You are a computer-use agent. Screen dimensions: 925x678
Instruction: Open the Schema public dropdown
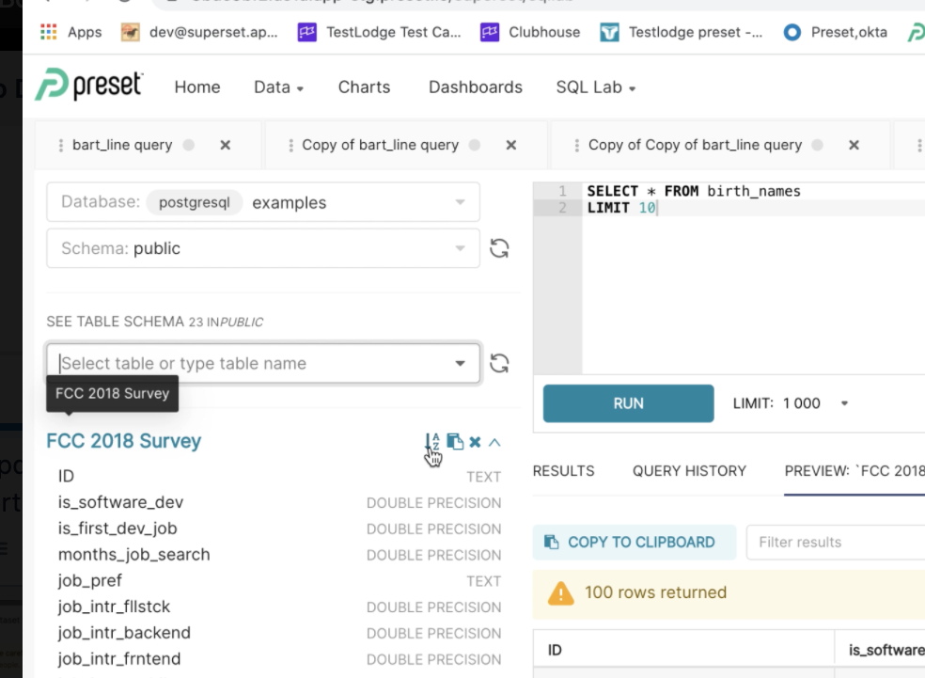pyautogui.click(x=263, y=248)
